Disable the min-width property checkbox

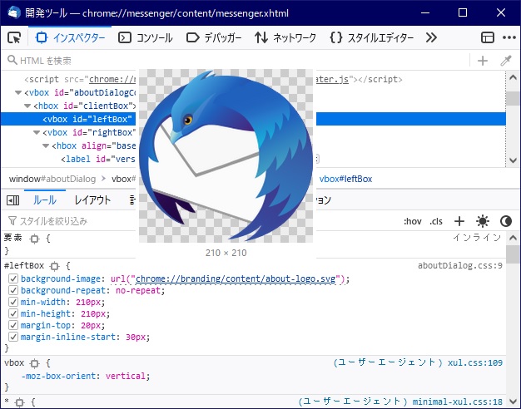pos(13,303)
